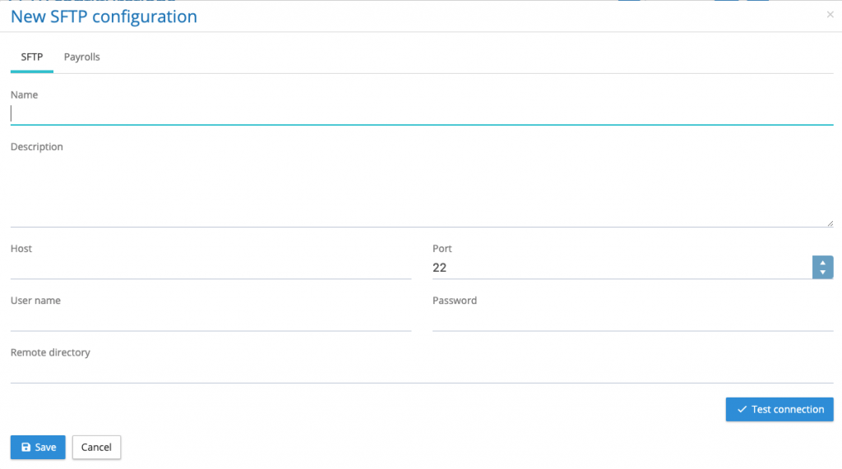Click the "New SFTP configuration" dialog title
The image size is (842, 469).
pos(104,16)
